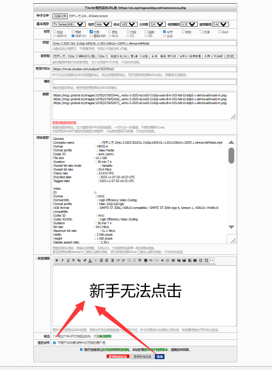Click the empty poster (海报) input field
Image resolution: width=272 pixels, height=370 pixels.
coord(145,82)
